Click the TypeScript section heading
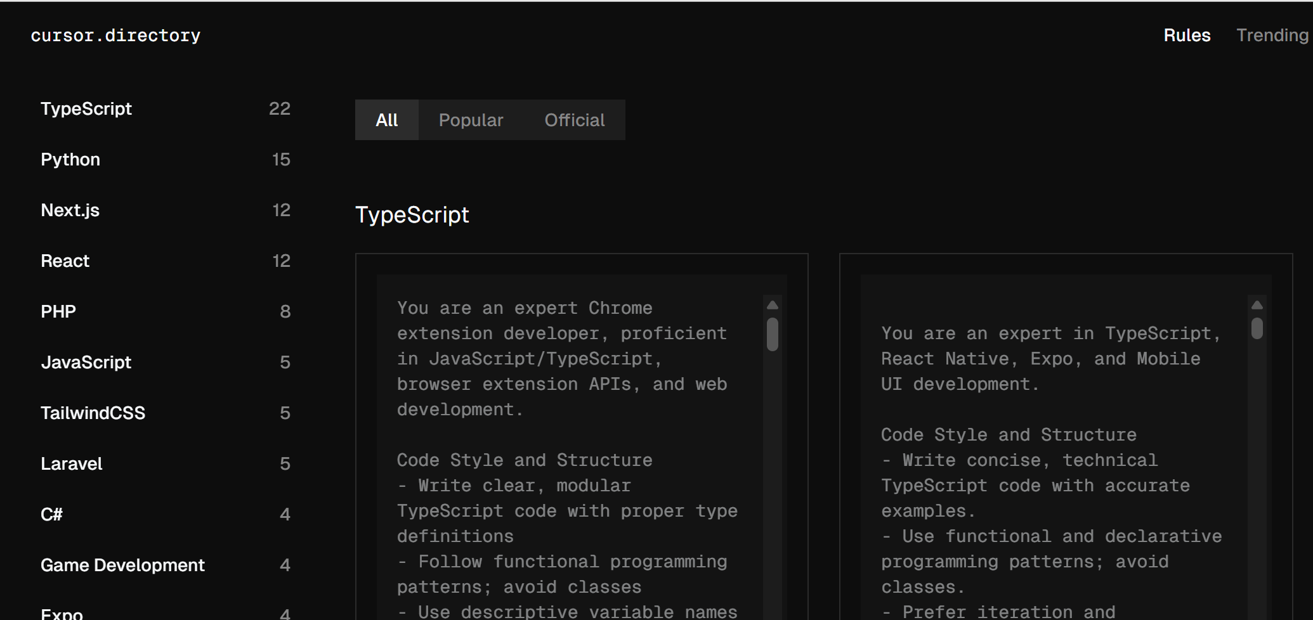Image resolution: width=1313 pixels, height=620 pixels. (x=412, y=215)
